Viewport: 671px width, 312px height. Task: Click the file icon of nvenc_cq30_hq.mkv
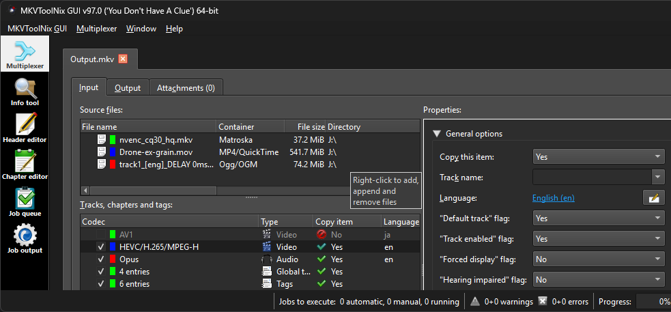tap(102, 139)
